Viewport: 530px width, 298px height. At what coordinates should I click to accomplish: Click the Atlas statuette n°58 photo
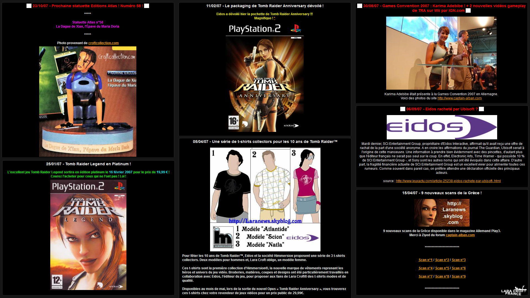[88, 102]
